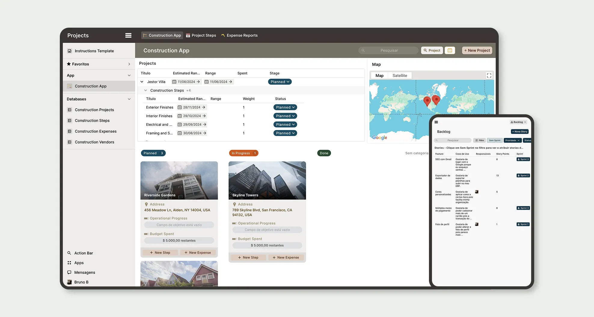Click the Sprint 2 tag in Backlog

point(523,176)
